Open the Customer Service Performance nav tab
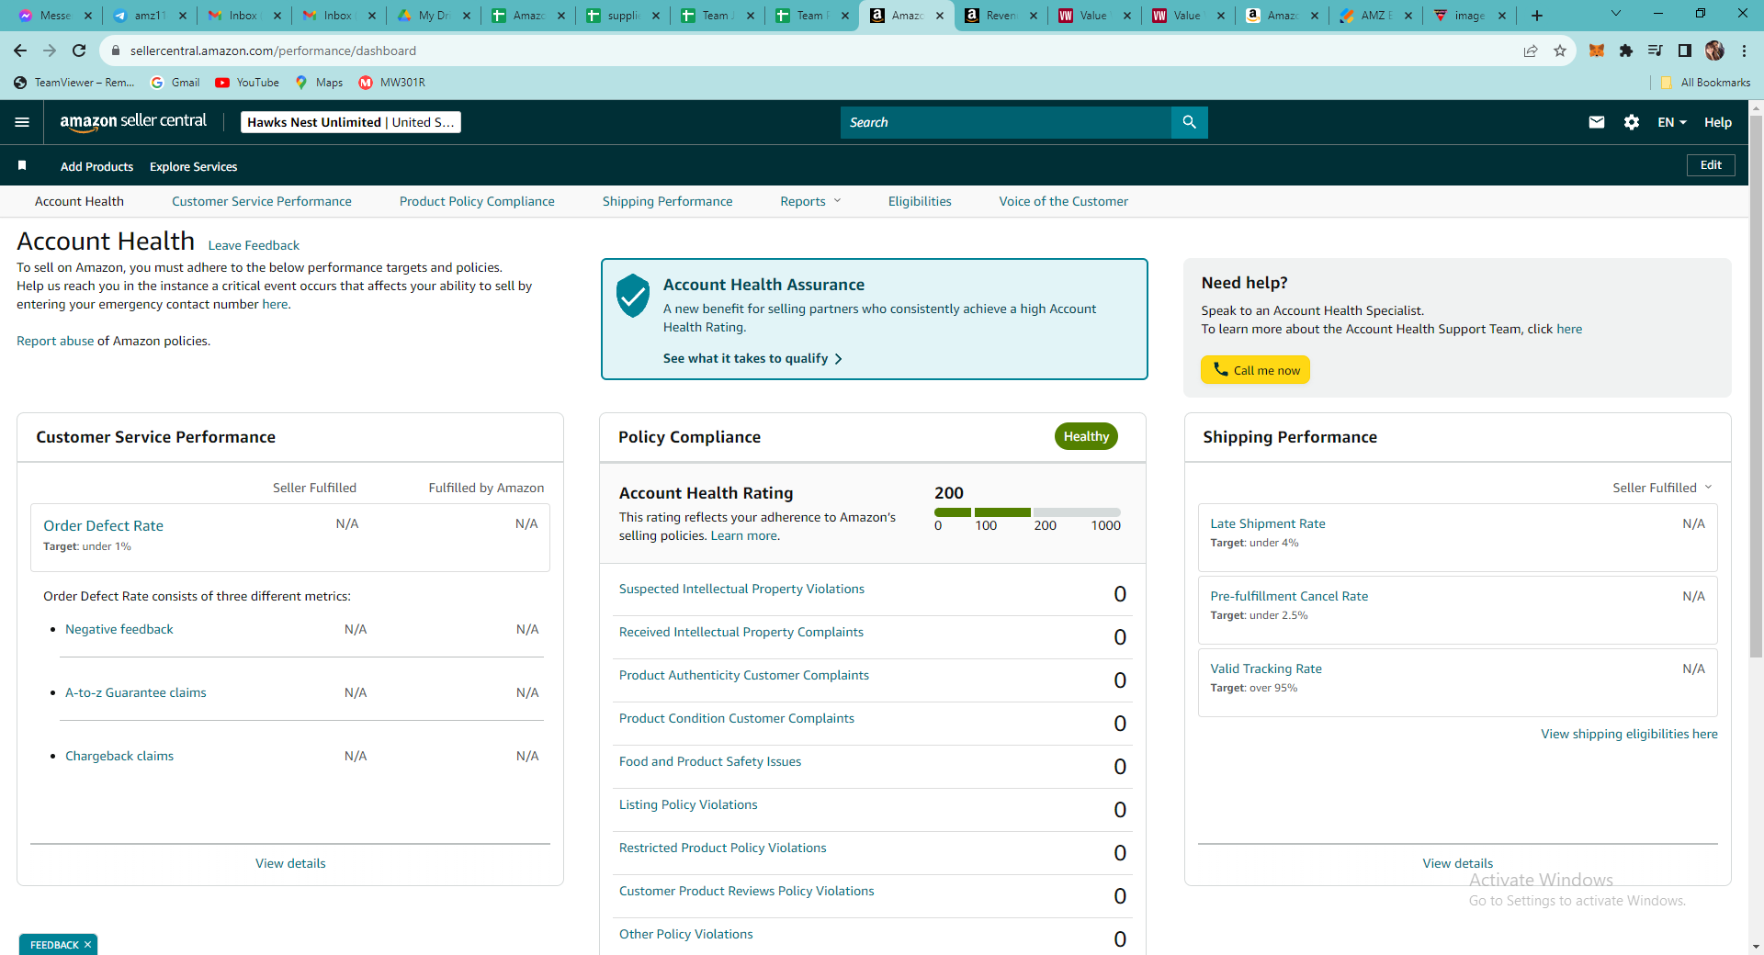 262,201
